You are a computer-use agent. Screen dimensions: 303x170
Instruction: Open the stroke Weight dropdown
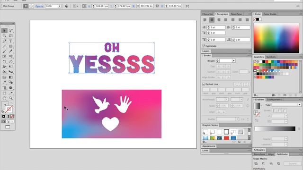click(233, 61)
